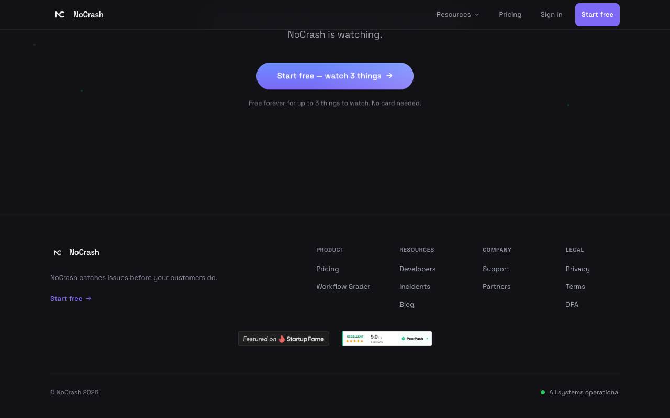Image resolution: width=670 pixels, height=418 pixels.
Task: Follow the footer Start free arrow link
Action: (x=71, y=299)
